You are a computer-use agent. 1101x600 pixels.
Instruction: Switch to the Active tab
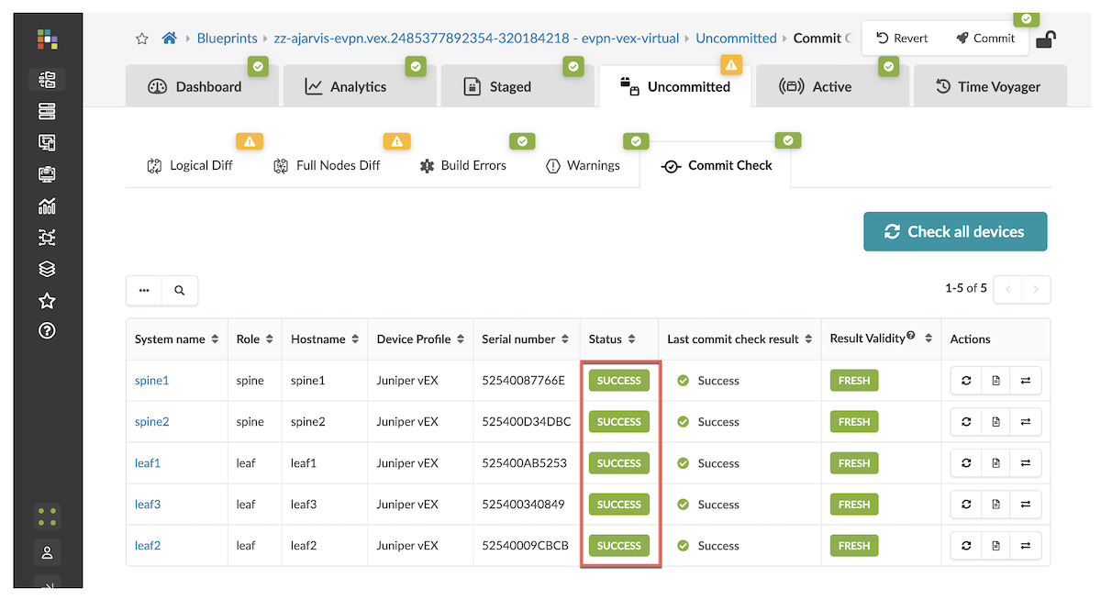coord(832,86)
